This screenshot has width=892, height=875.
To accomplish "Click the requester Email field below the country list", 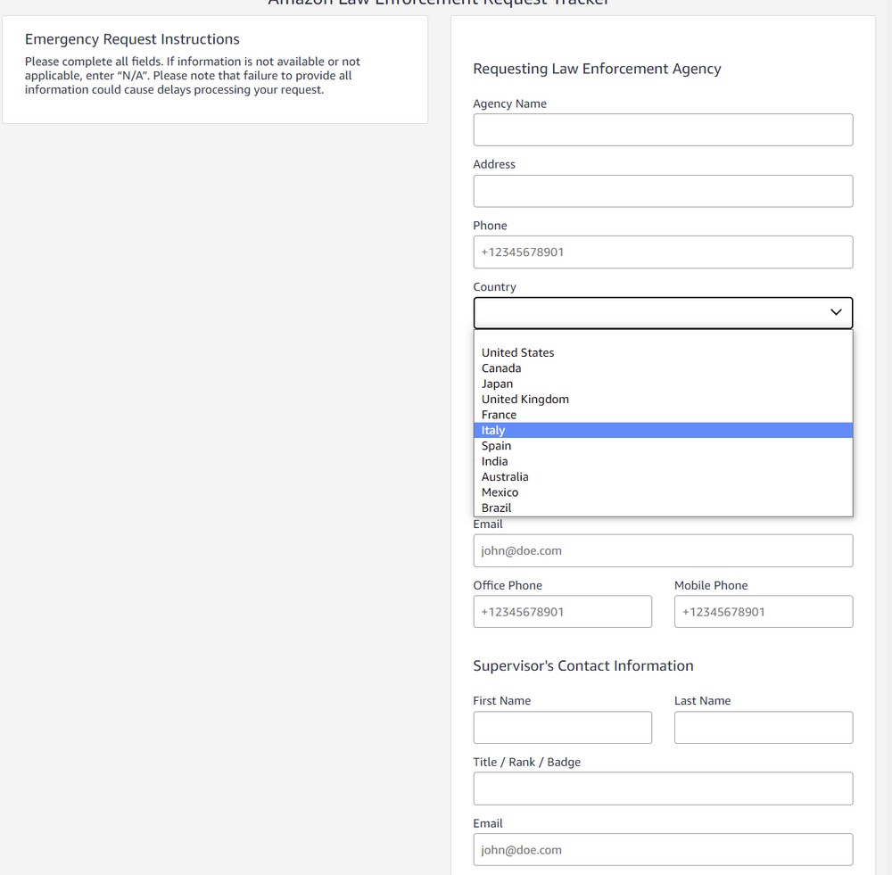I will tap(663, 550).
